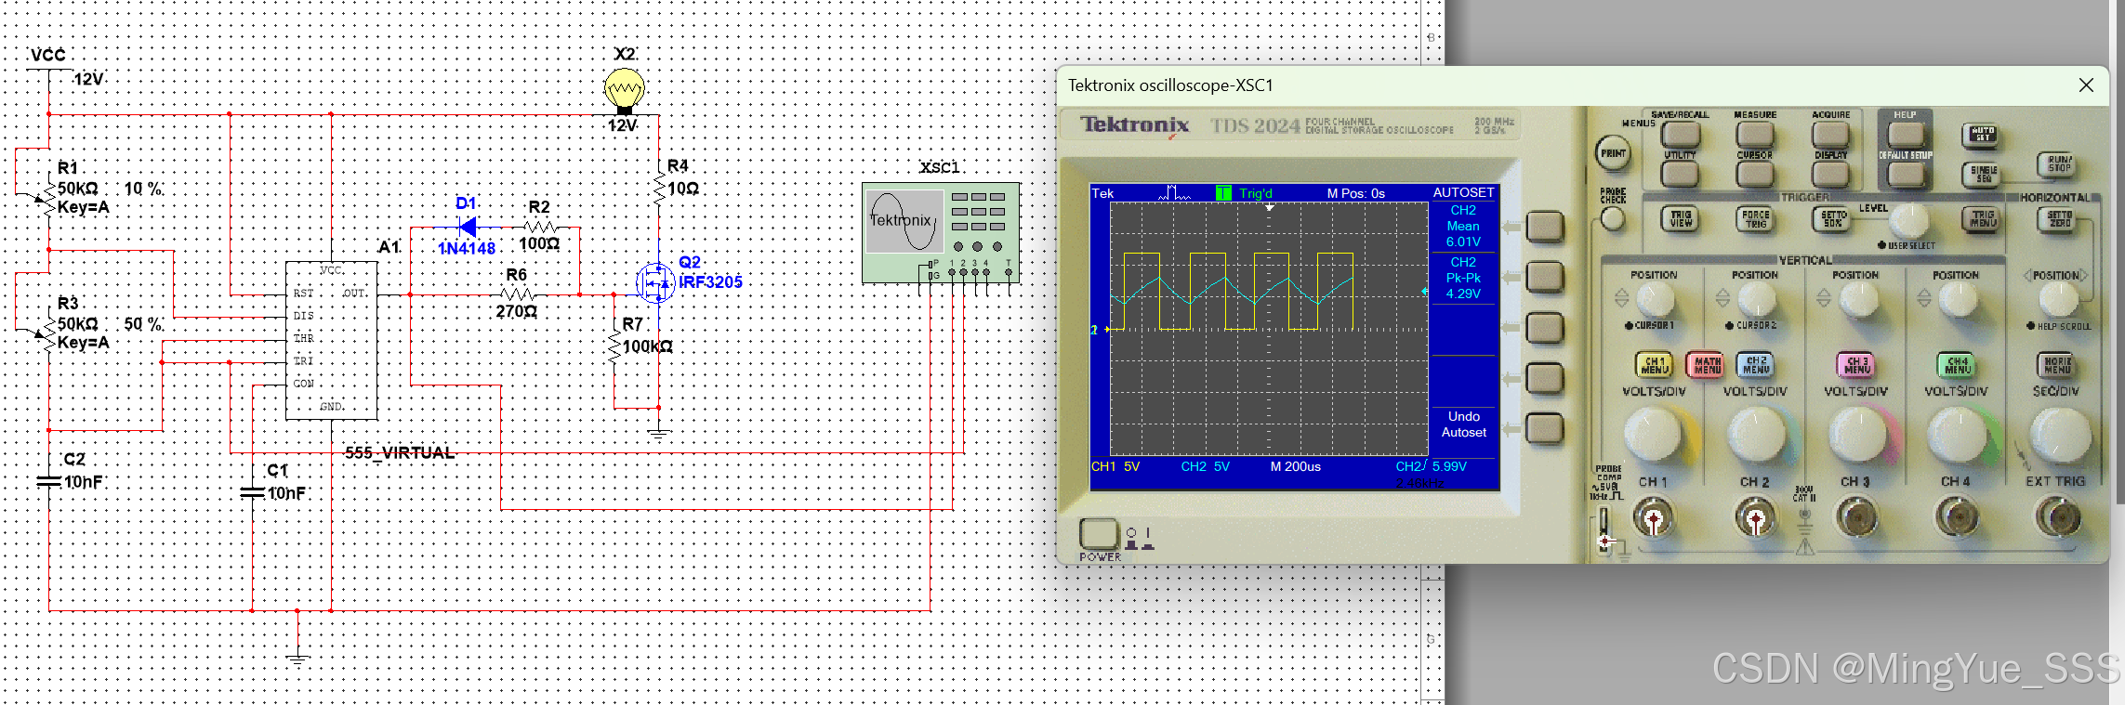Toggle the oscilloscope POWER button
The width and height of the screenshot is (2125, 705).
[1099, 534]
